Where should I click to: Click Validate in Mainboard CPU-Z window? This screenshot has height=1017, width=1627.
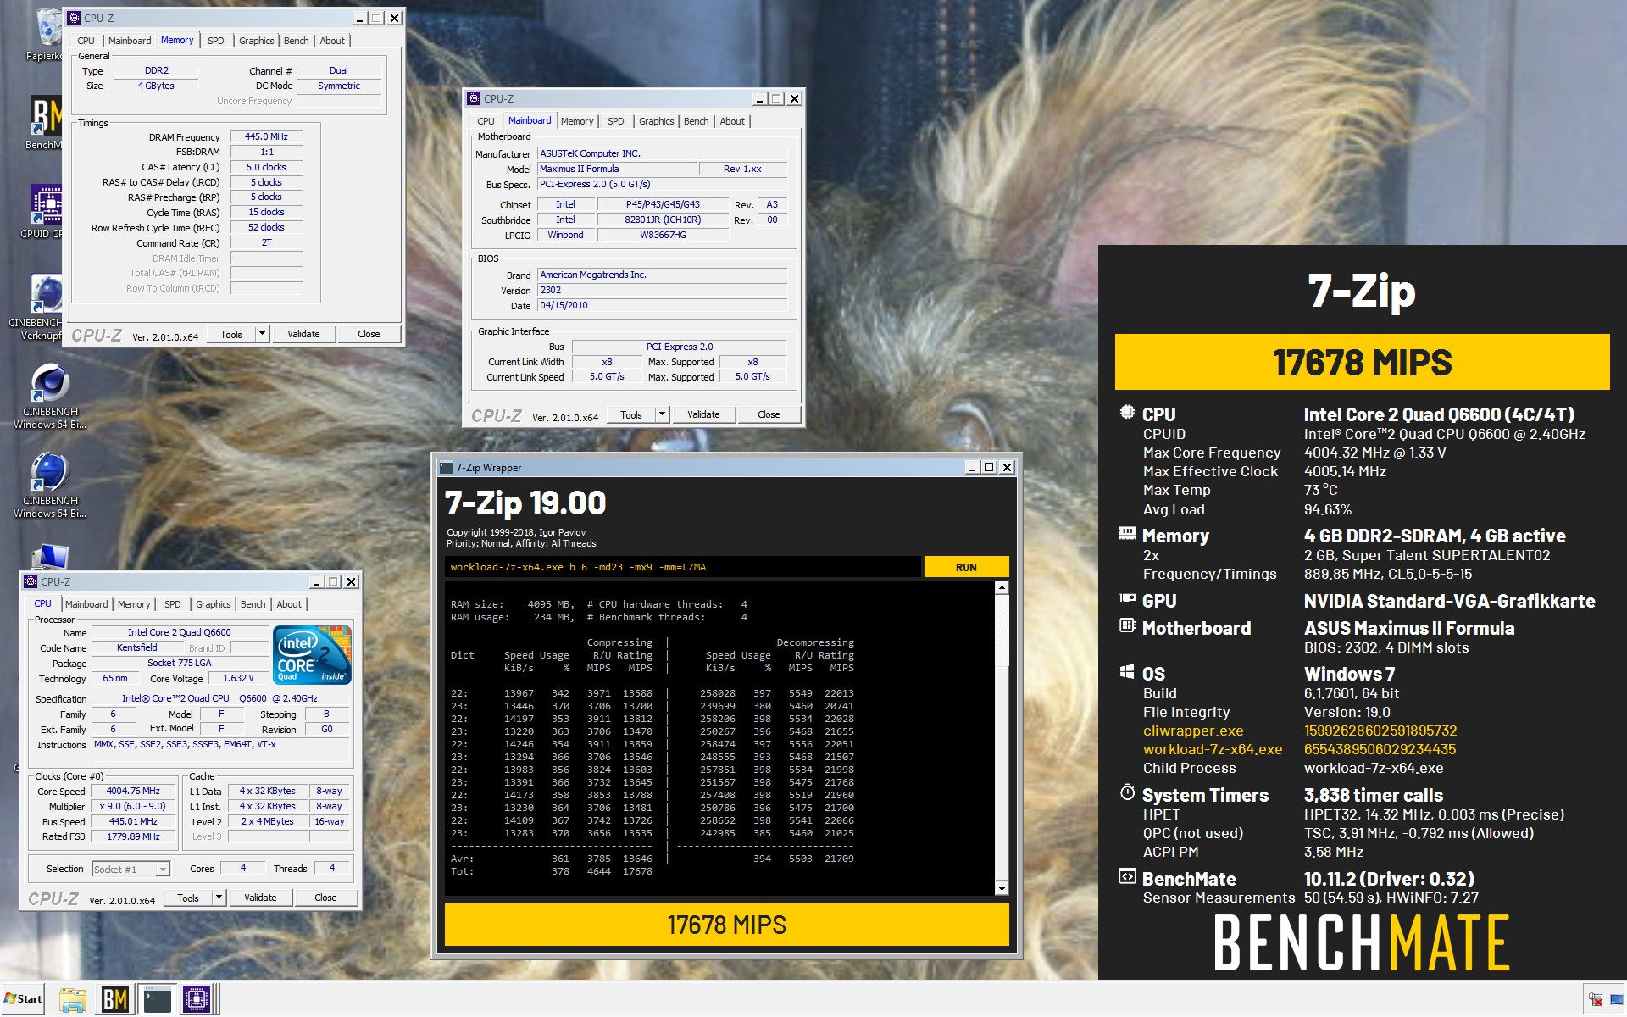[703, 414]
